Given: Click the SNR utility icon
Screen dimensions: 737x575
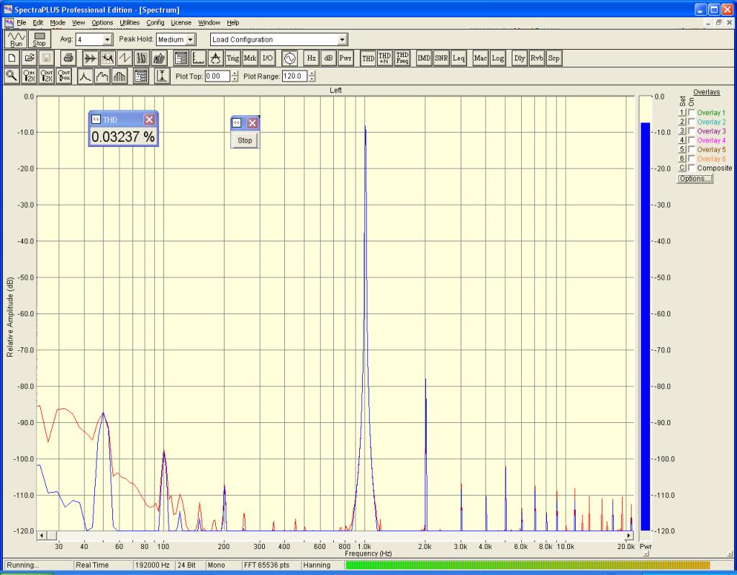Looking at the screenshot, I should point(440,58).
